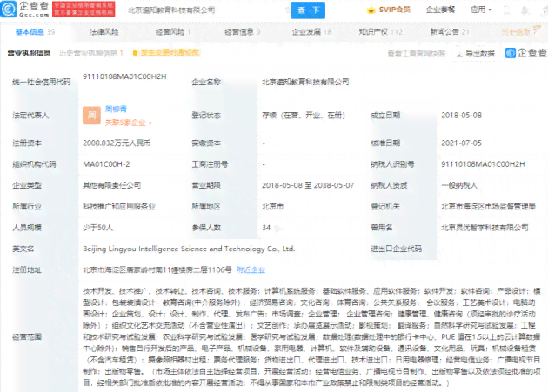Switch to 法律风险 tab
This screenshot has width=548, height=392.
coord(104,32)
